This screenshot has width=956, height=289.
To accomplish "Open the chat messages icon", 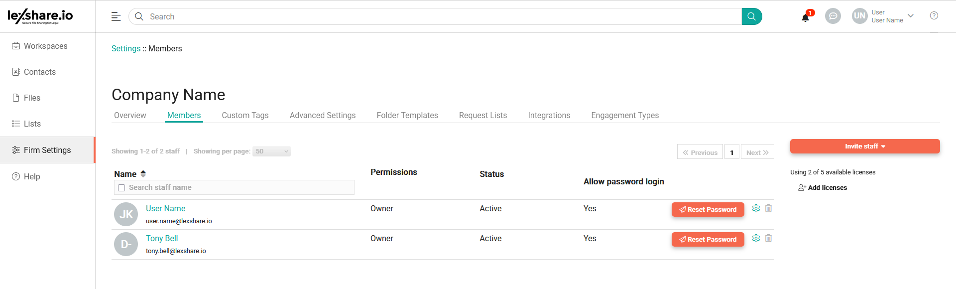I will point(833,16).
